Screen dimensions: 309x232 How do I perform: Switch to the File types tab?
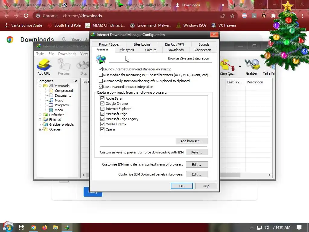pyautogui.click(x=127, y=50)
